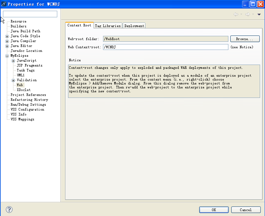Open the Deployment tab
Image resolution: width=265 pixels, height=216 pixels.
(134, 26)
